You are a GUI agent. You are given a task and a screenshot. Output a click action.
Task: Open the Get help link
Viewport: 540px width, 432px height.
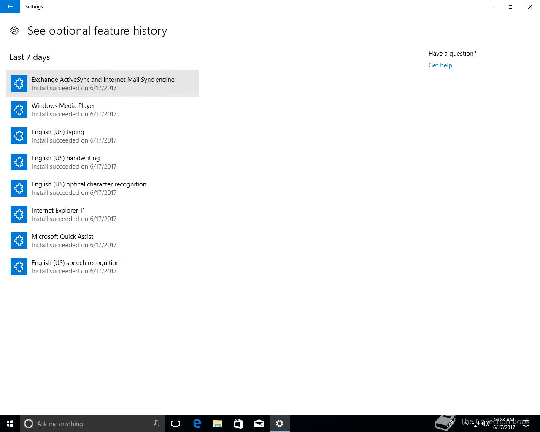click(440, 65)
